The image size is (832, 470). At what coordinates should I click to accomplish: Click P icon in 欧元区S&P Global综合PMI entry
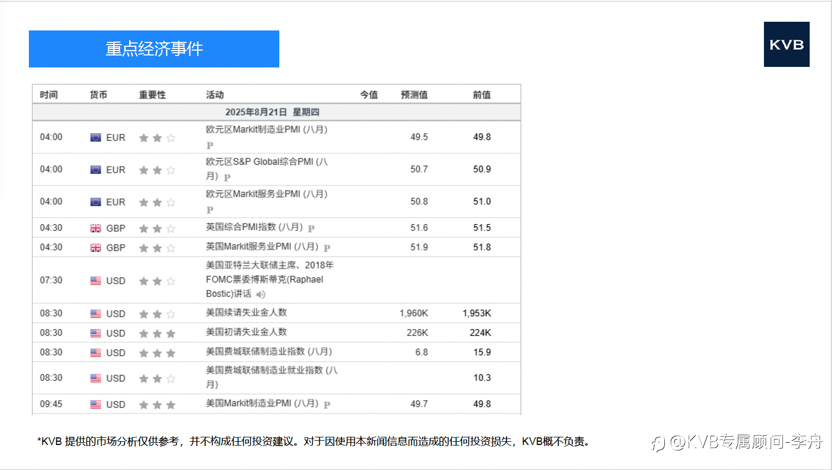(227, 177)
